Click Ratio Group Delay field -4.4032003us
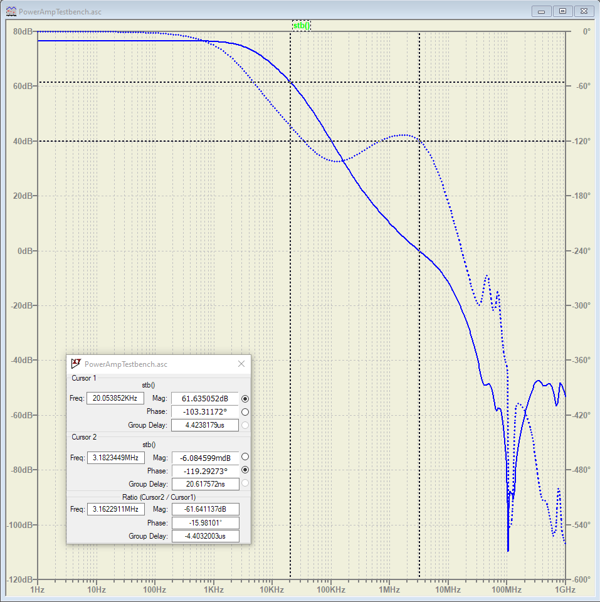Viewport: 600px width, 602px height. tap(206, 536)
